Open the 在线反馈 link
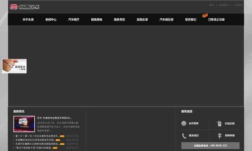Viewport: 252px width, 151px height. click(230, 123)
